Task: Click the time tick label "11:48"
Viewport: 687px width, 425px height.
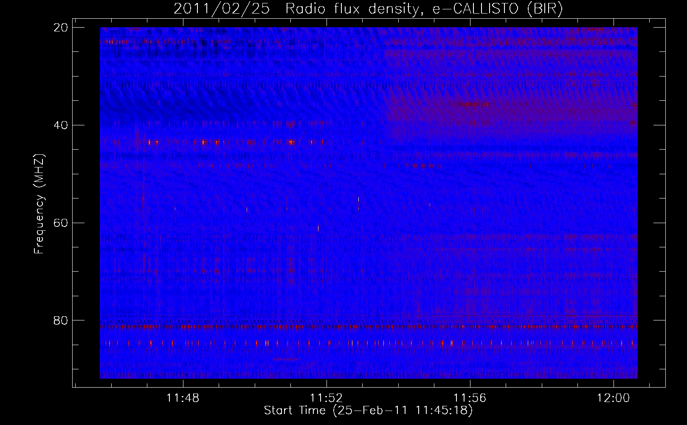Action: tap(183, 398)
